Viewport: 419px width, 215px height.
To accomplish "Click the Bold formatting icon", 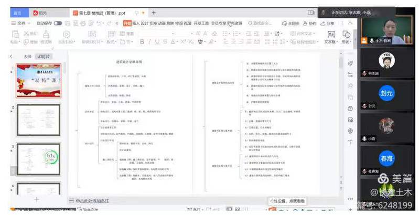I will tap(142, 42).
